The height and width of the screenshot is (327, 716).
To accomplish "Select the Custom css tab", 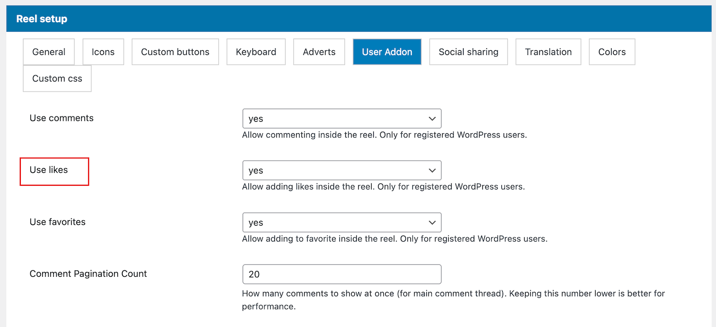I will coord(57,79).
